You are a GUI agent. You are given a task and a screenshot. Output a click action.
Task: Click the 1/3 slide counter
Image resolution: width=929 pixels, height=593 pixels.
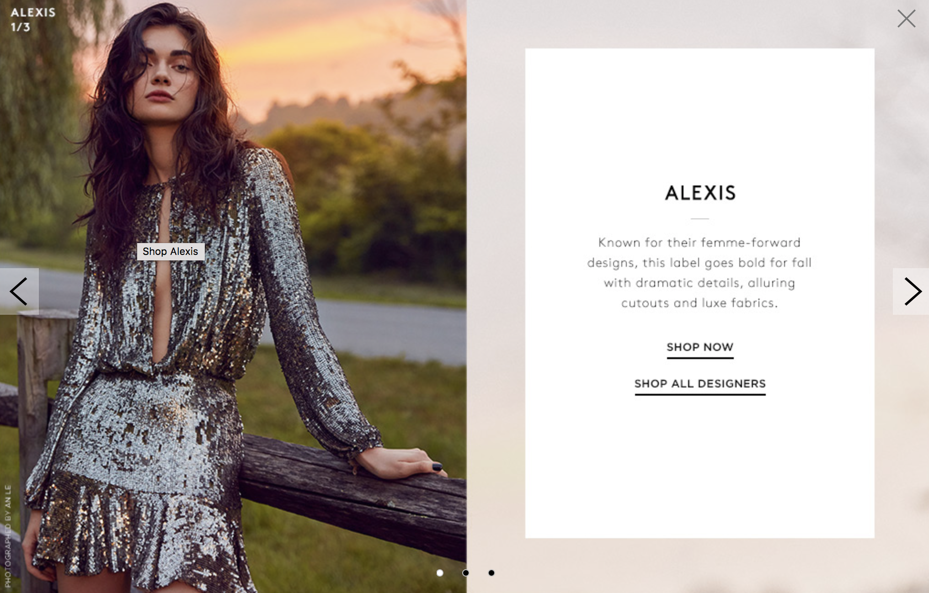(x=21, y=27)
